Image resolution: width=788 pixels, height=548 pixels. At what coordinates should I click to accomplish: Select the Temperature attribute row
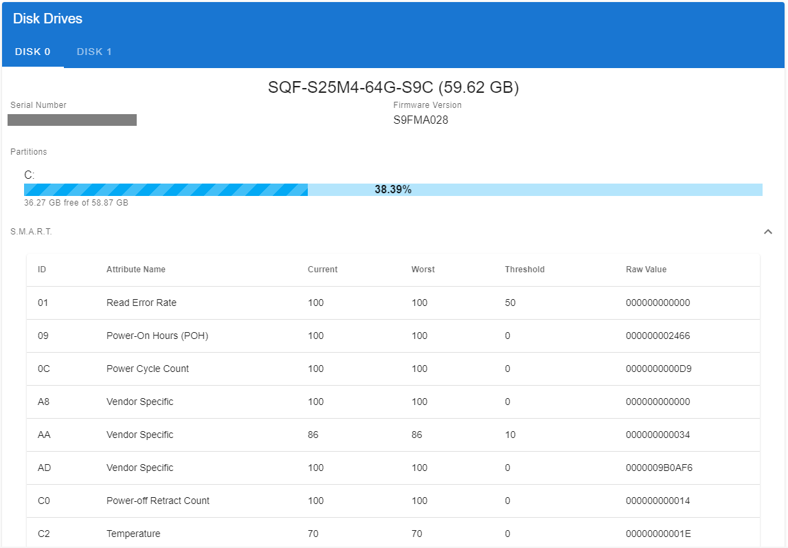point(133,534)
